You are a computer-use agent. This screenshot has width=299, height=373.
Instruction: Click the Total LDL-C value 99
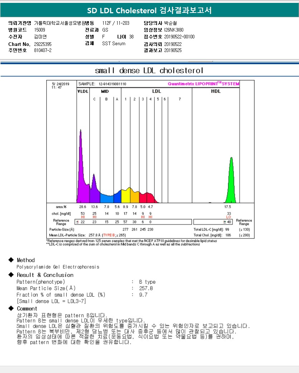pyautogui.click(x=227, y=229)
